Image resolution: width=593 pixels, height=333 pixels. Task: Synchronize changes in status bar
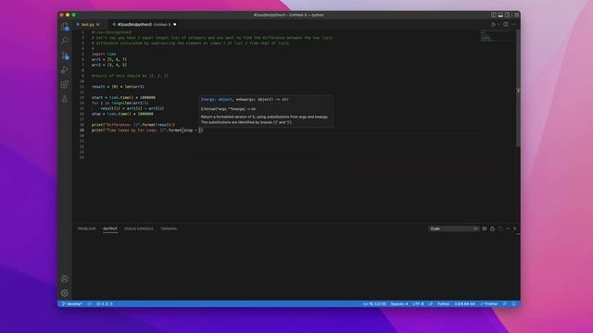click(x=90, y=304)
